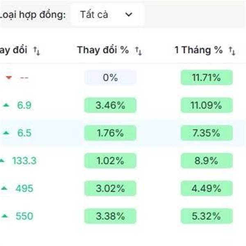
Task: Click green up triangle beside 495
Action: [4, 188]
